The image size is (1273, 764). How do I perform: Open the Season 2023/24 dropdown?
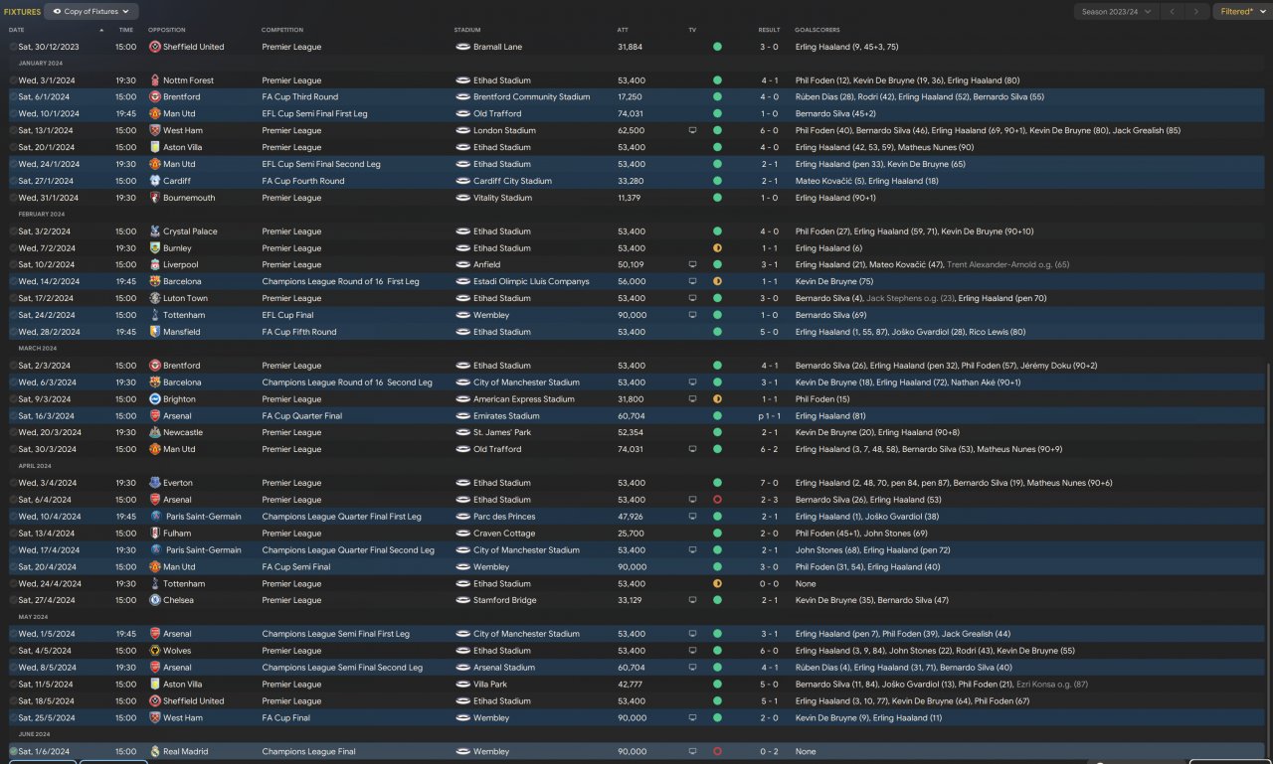pos(1116,12)
